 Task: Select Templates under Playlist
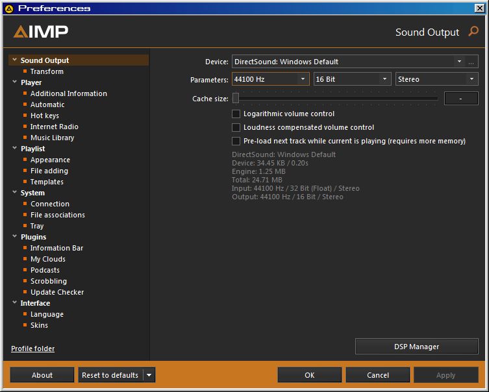point(47,182)
